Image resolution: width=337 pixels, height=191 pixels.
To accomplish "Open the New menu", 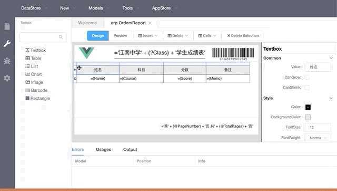I will coord(68,8).
